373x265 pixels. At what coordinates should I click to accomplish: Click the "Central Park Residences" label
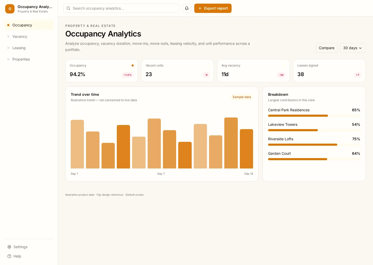(x=289, y=110)
